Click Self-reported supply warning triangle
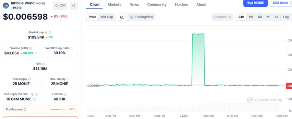This screenshot has width=292, height=119. (x=36, y=94)
